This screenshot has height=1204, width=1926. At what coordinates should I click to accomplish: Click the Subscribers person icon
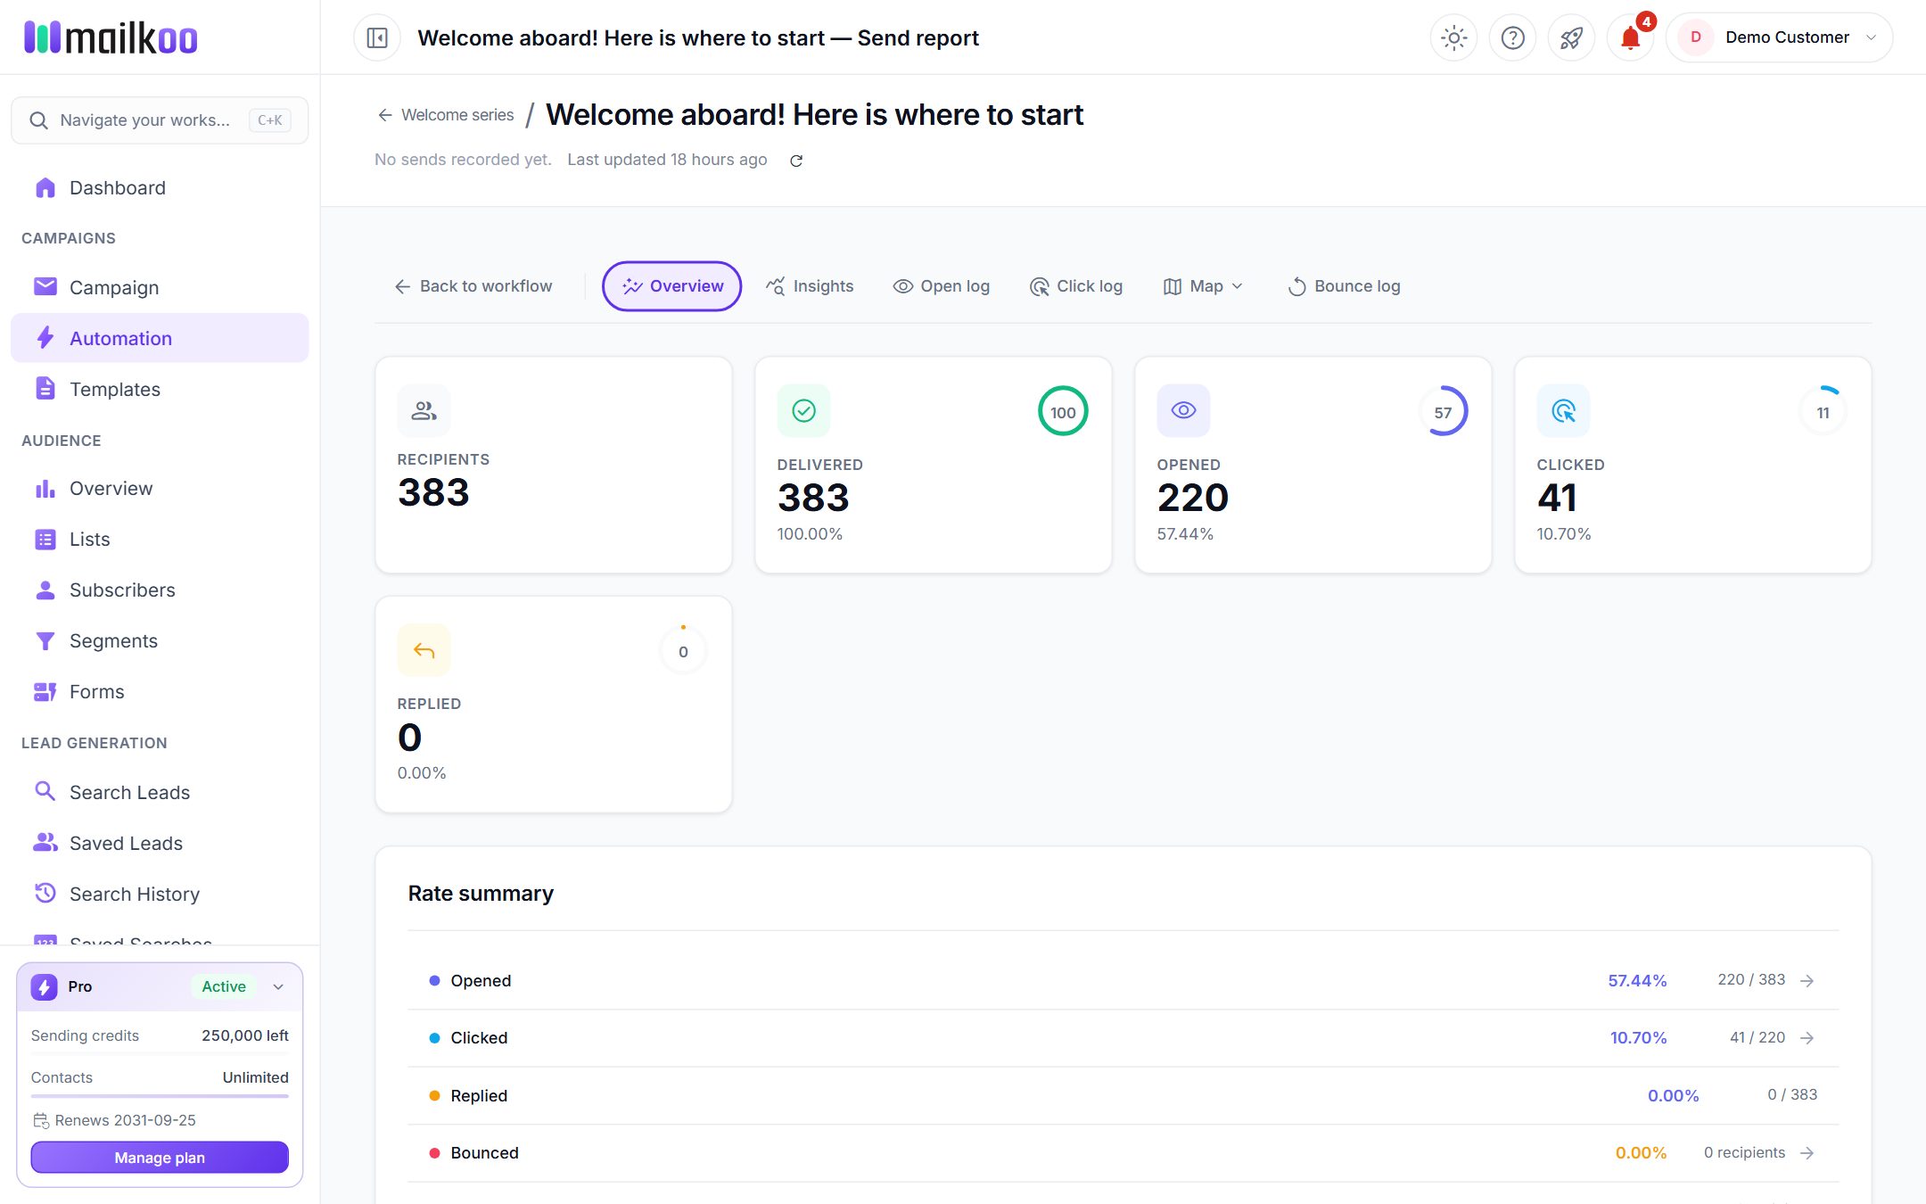point(45,590)
